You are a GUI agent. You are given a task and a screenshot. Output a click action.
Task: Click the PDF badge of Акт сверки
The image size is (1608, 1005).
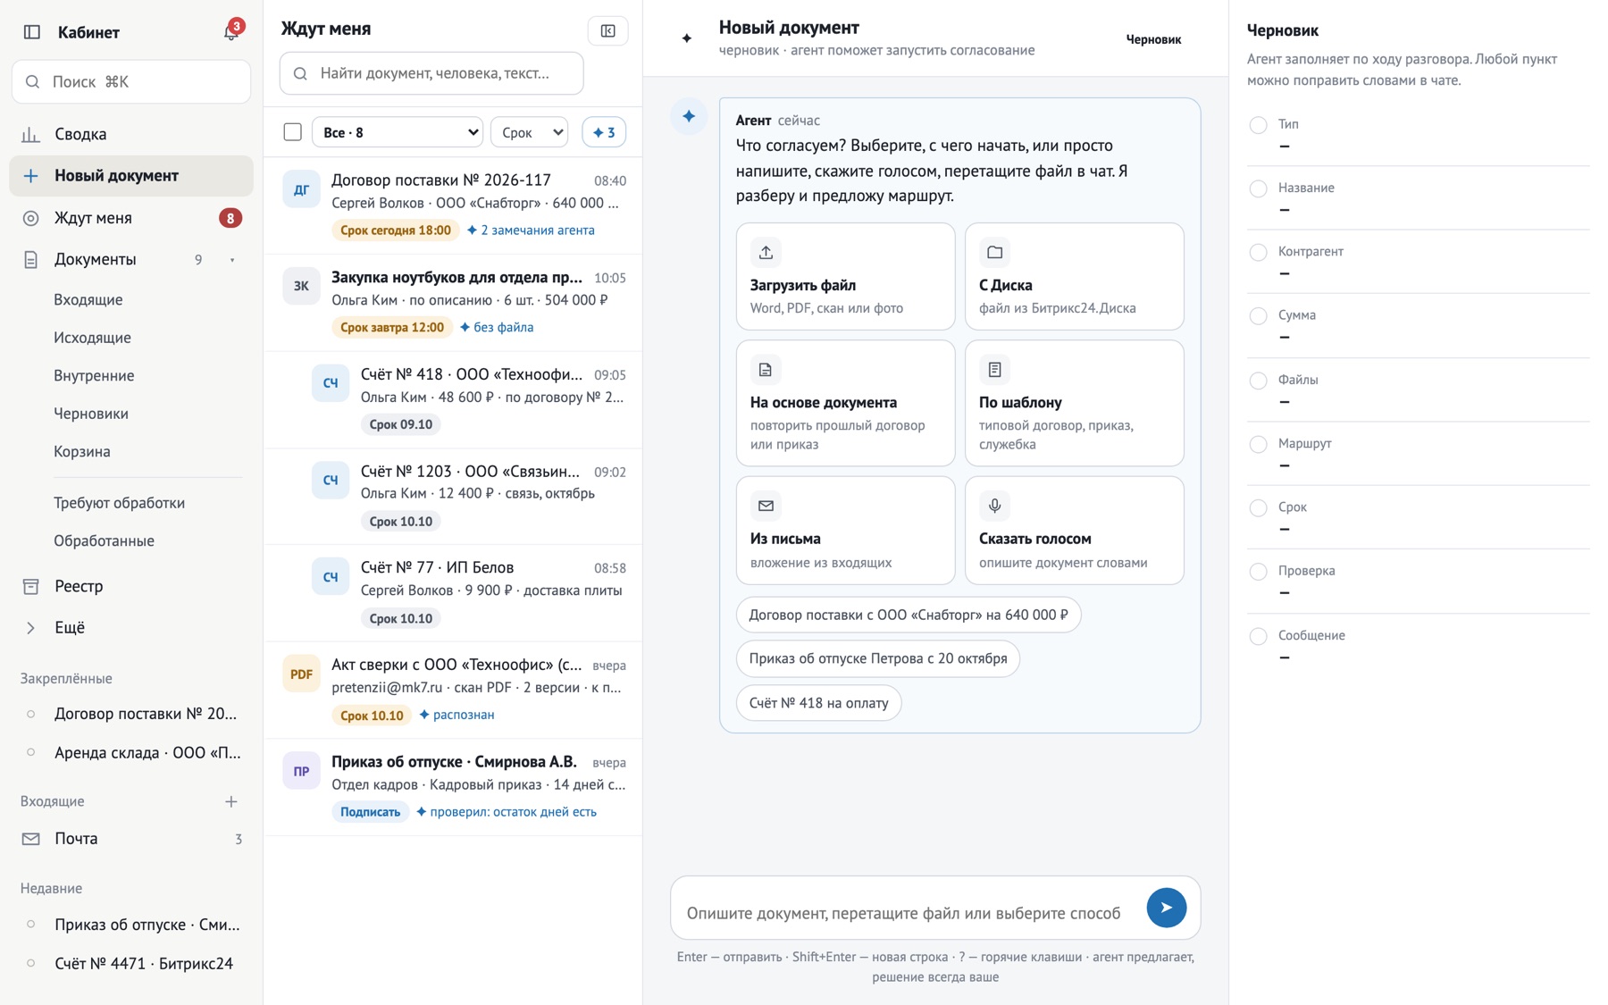coord(301,674)
